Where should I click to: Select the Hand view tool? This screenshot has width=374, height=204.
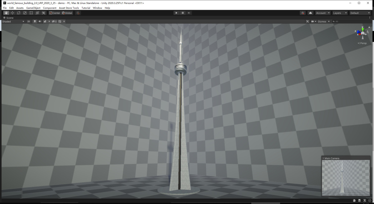click(x=6, y=13)
